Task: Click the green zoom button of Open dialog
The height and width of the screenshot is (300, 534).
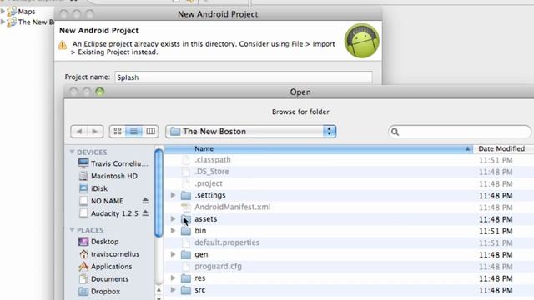Action: (x=100, y=92)
